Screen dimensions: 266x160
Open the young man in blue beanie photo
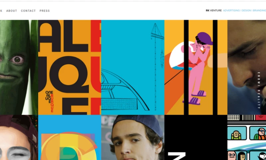pyautogui.click(x=133, y=137)
